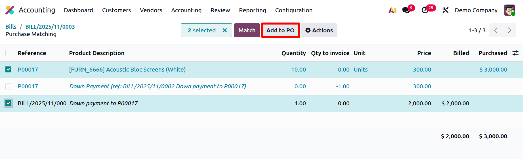Open the activities clock icon with 29 badge

(425, 10)
